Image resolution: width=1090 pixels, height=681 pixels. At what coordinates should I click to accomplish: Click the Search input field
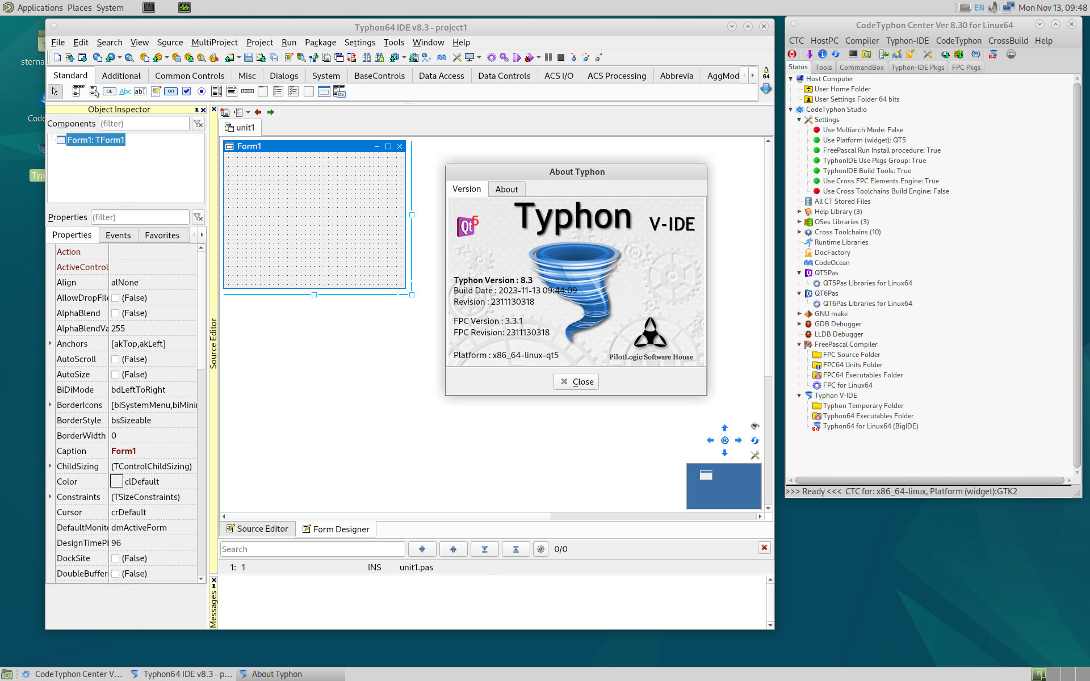313,549
